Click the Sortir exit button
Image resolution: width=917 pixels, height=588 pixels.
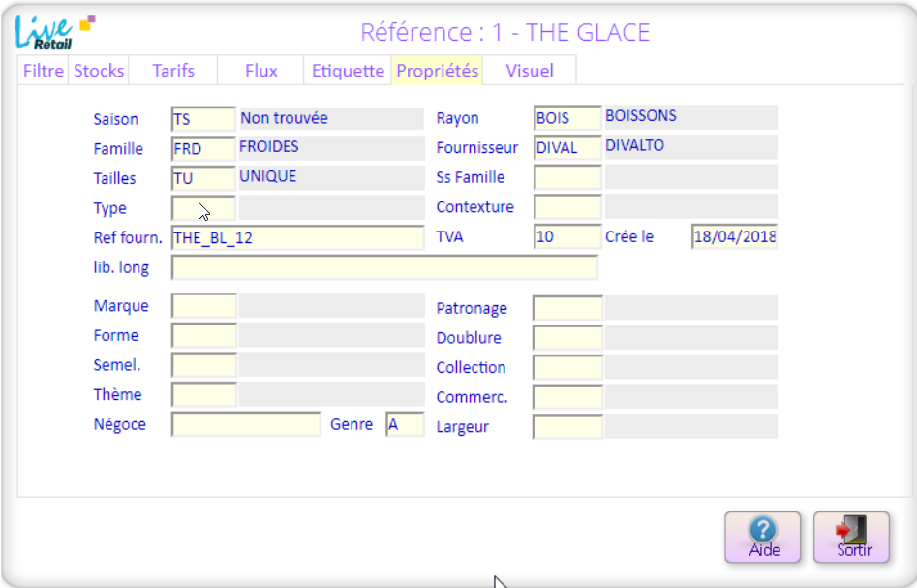[x=851, y=537]
